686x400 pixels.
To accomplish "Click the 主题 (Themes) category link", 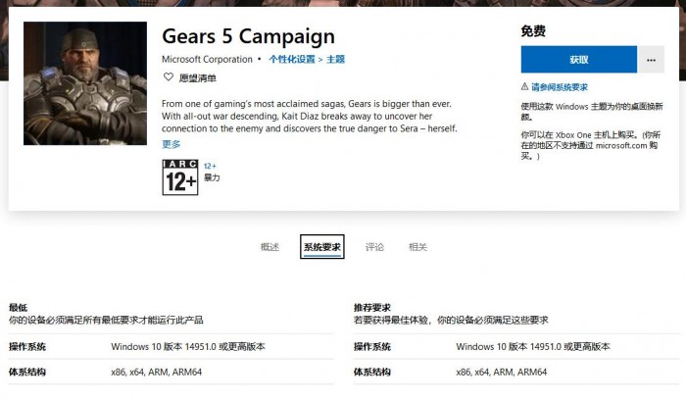I will (x=336, y=59).
